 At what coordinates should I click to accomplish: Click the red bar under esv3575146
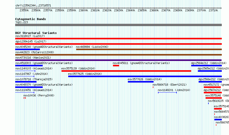pos(214,98)
